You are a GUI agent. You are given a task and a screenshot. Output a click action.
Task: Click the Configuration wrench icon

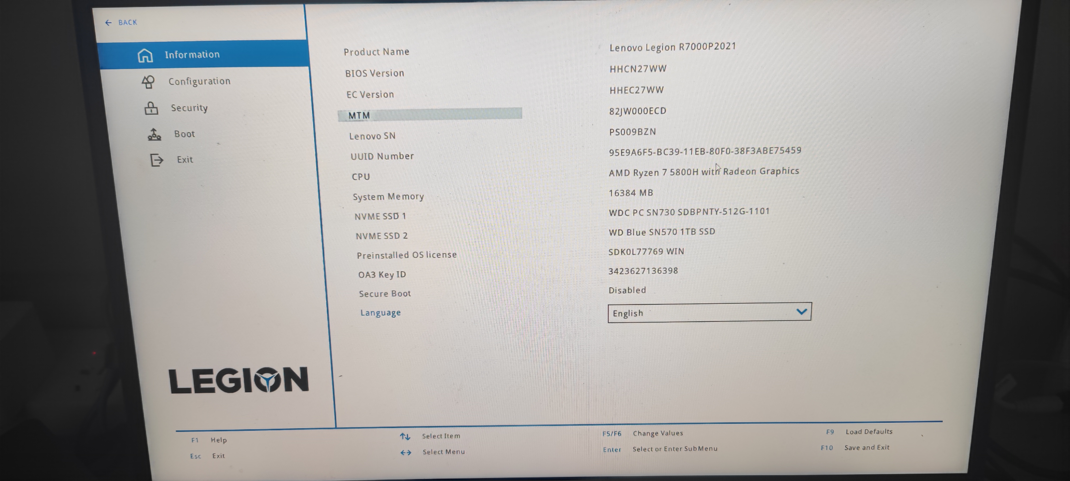pyautogui.click(x=148, y=82)
